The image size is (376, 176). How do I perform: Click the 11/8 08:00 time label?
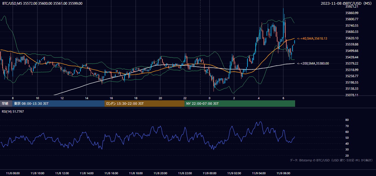tap(13, 173)
